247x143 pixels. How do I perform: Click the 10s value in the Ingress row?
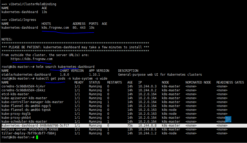92,28
